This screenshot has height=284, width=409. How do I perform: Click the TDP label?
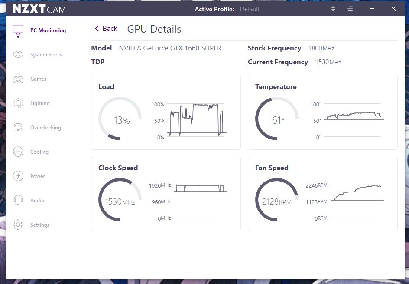coord(98,62)
